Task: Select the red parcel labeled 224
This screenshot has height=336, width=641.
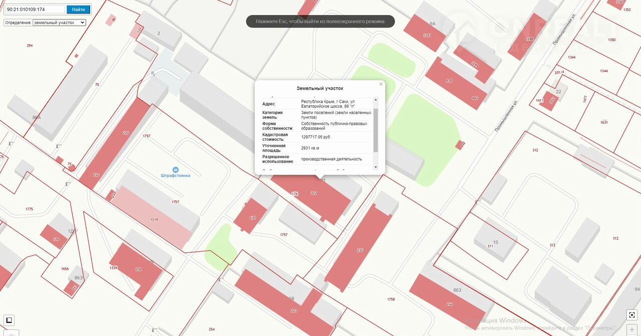Action: point(320,198)
